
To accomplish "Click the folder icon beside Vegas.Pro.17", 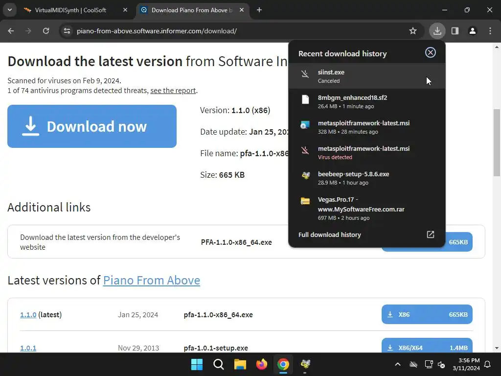I will [305, 201].
